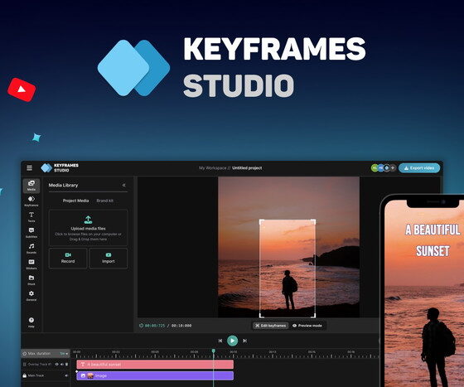Click the My Workspace breadcrumb
464x387 pixels.
(213, 168)
